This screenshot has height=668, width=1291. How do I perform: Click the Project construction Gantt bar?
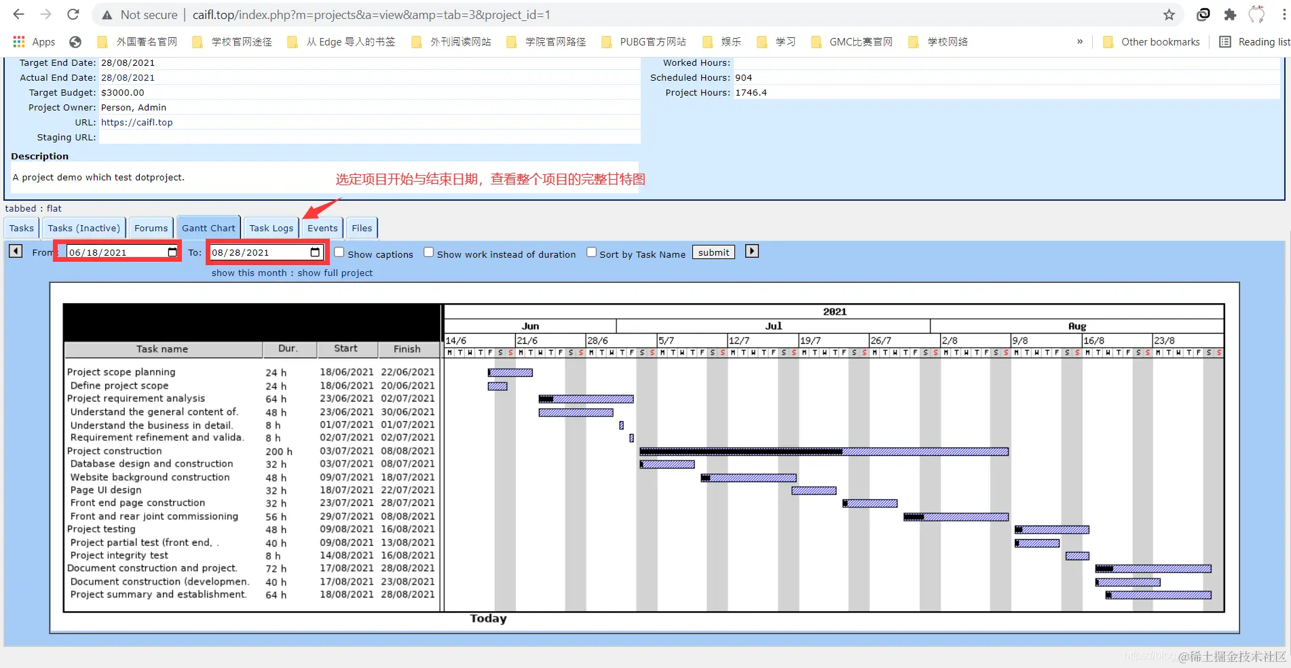point(824,452)
